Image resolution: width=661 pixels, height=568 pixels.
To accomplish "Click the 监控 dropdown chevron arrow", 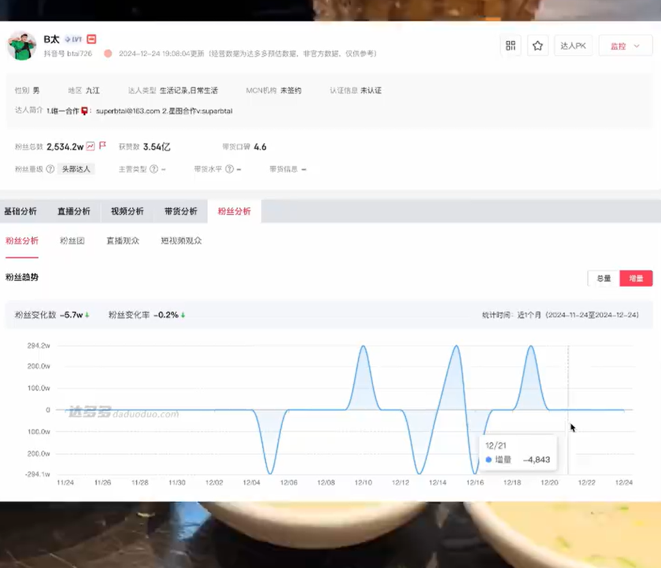I will 637,46.
